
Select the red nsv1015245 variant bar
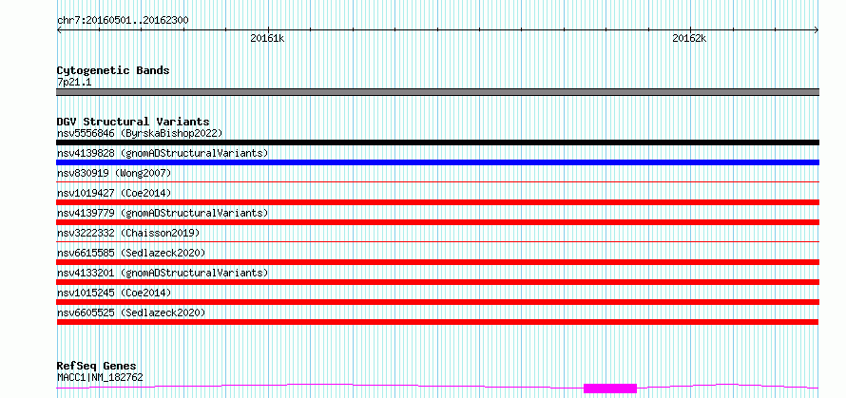(x=437, y=302)
